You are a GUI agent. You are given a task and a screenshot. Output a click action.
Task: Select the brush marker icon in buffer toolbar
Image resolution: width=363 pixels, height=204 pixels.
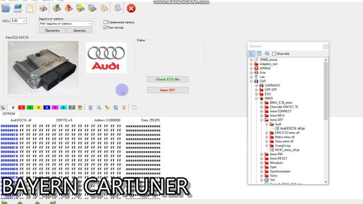[107, 108]
